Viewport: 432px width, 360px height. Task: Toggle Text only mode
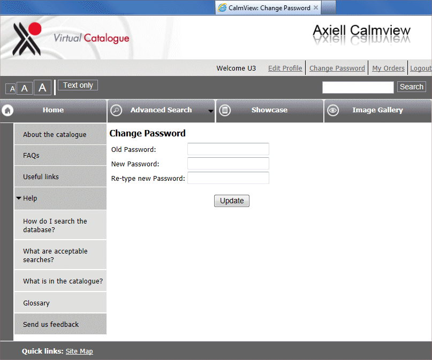pyautogui.click(x=77, y=85)
